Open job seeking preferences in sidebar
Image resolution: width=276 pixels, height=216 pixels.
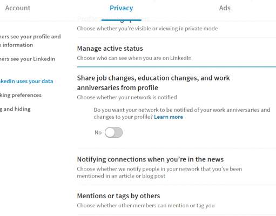click(21, 95)
